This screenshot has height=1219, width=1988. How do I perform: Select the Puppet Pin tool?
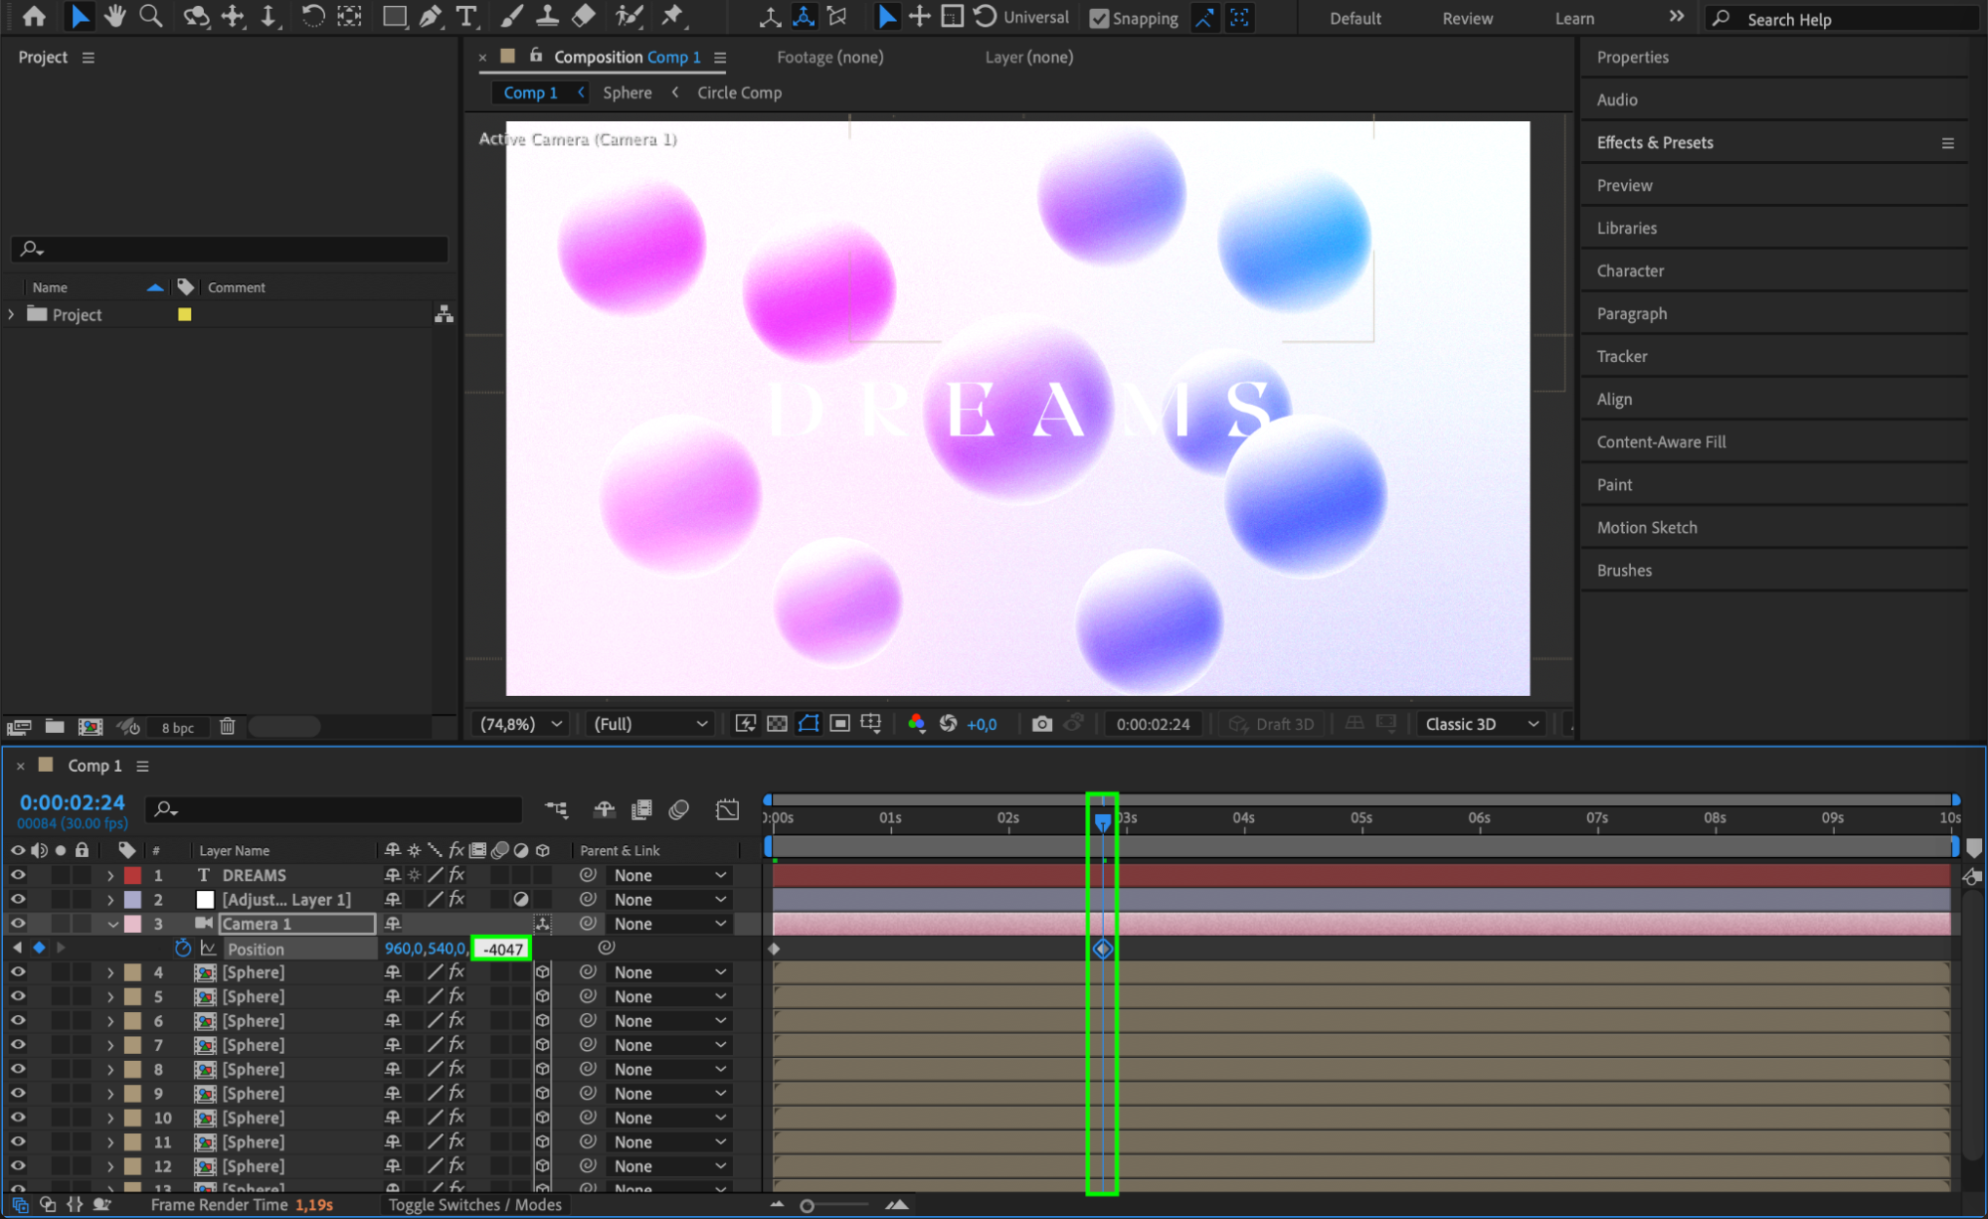click(673, 16)
